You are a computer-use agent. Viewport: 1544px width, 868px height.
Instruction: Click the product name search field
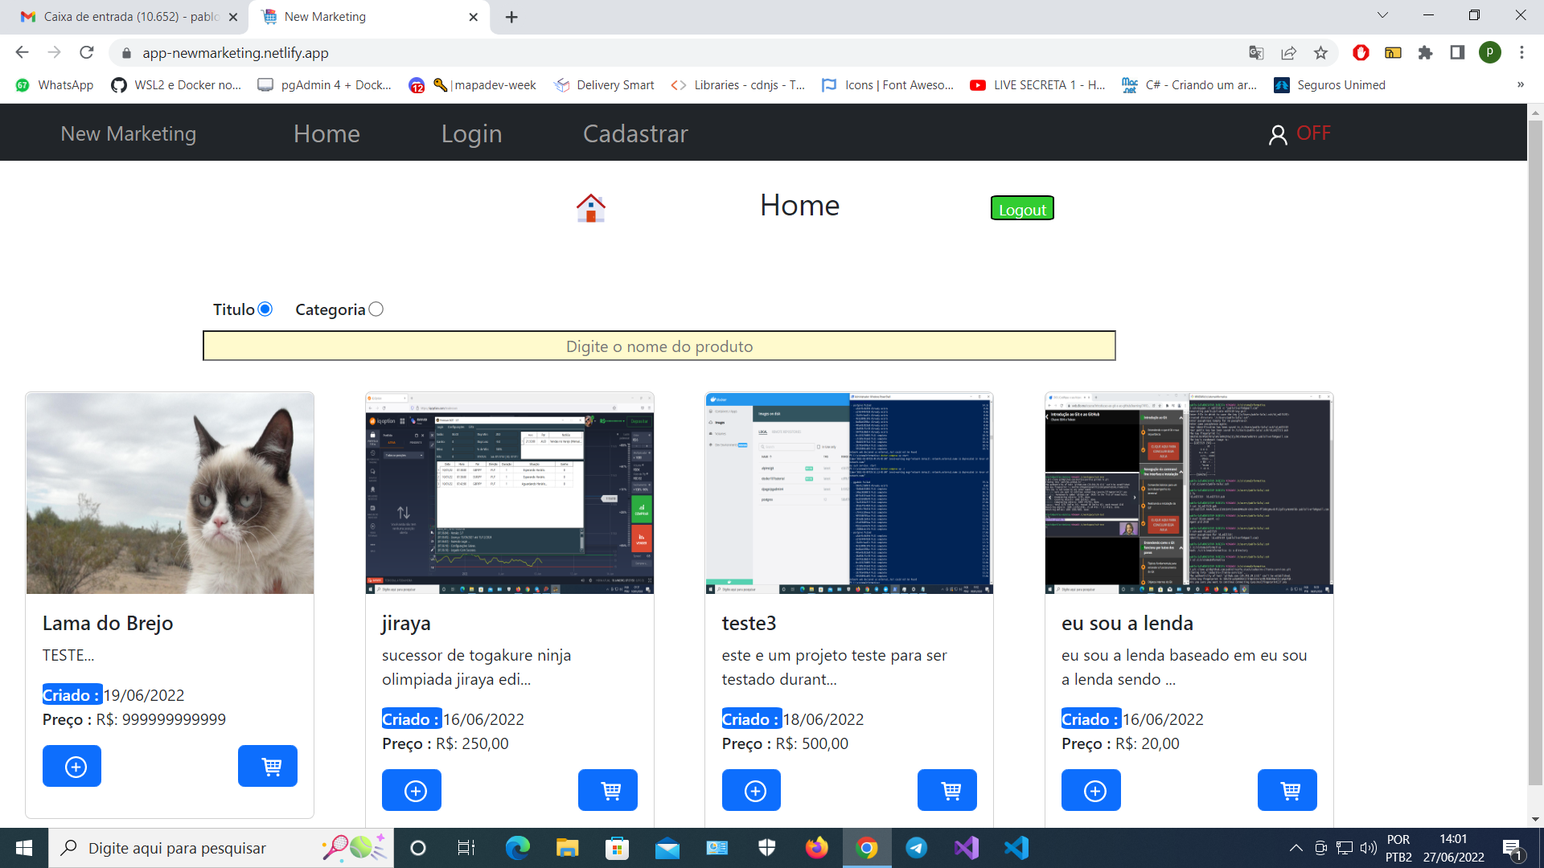[659, 346]
